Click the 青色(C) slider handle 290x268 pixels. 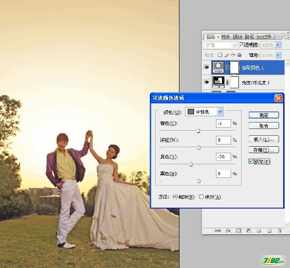tap(198, 131)
